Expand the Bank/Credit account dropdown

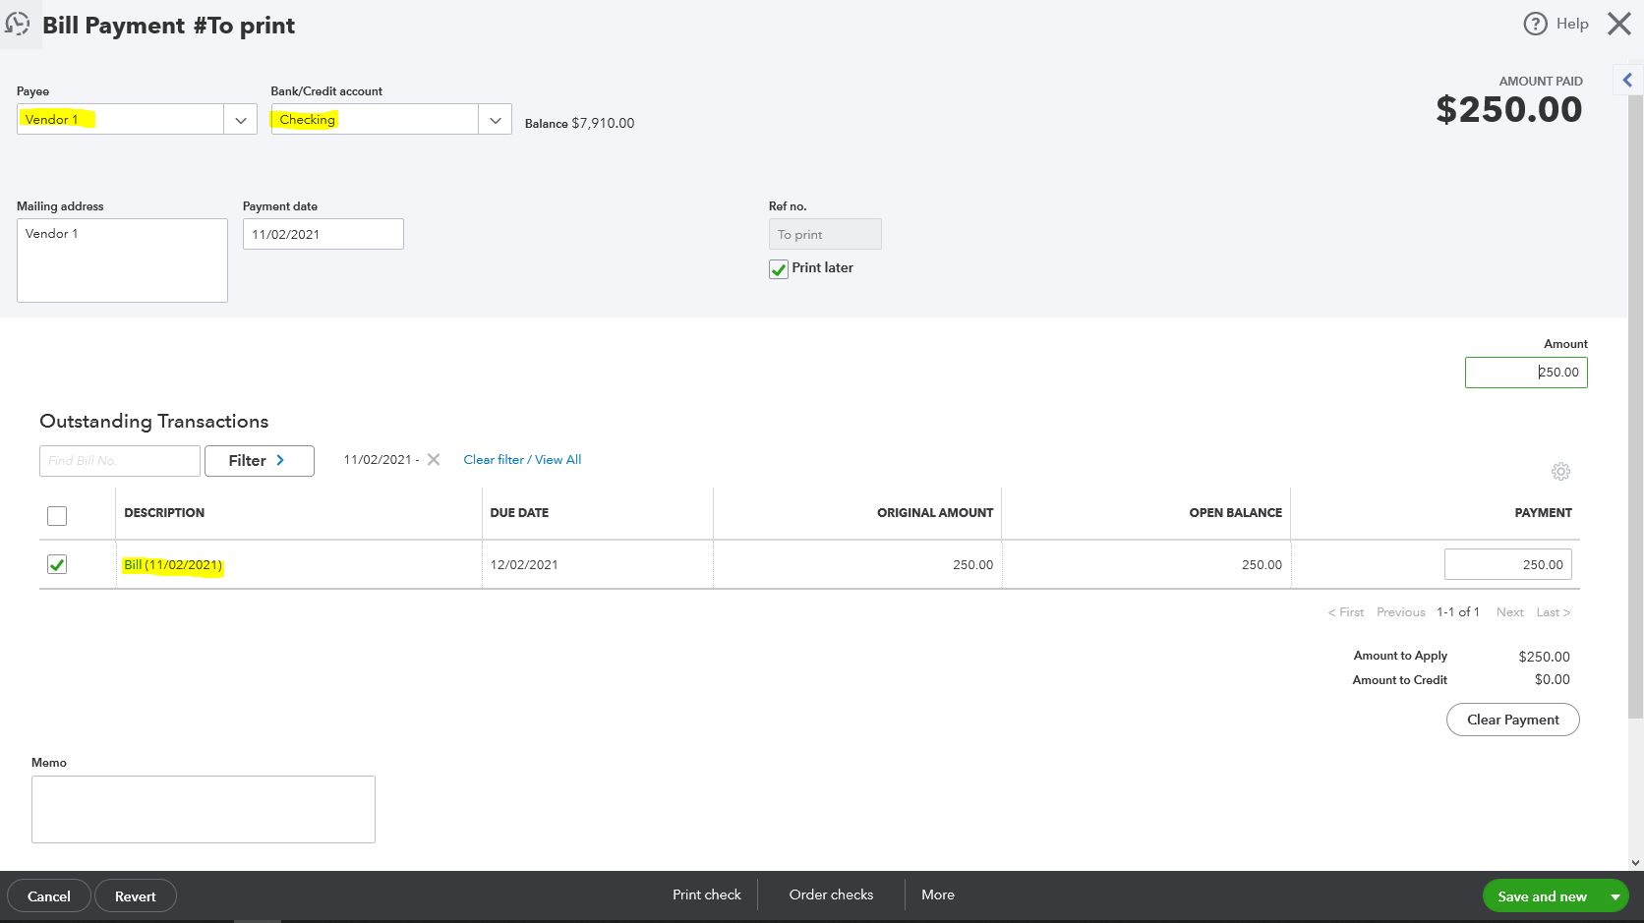[495, 120]
